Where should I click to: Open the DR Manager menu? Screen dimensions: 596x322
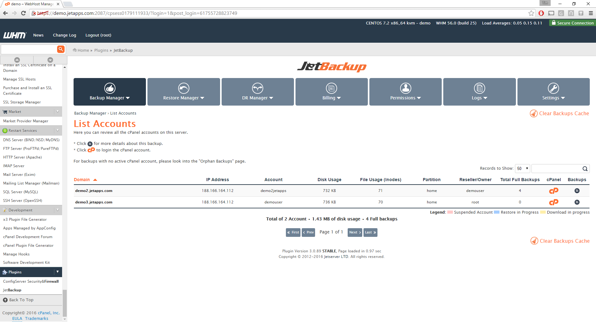tap(258, 92)
